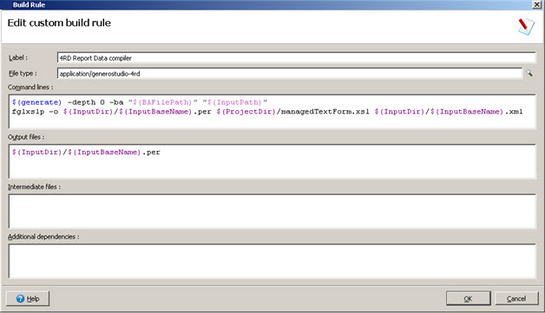The image size is (545, 313).
Task: Click the fglxslp command text
Action: 28,112
